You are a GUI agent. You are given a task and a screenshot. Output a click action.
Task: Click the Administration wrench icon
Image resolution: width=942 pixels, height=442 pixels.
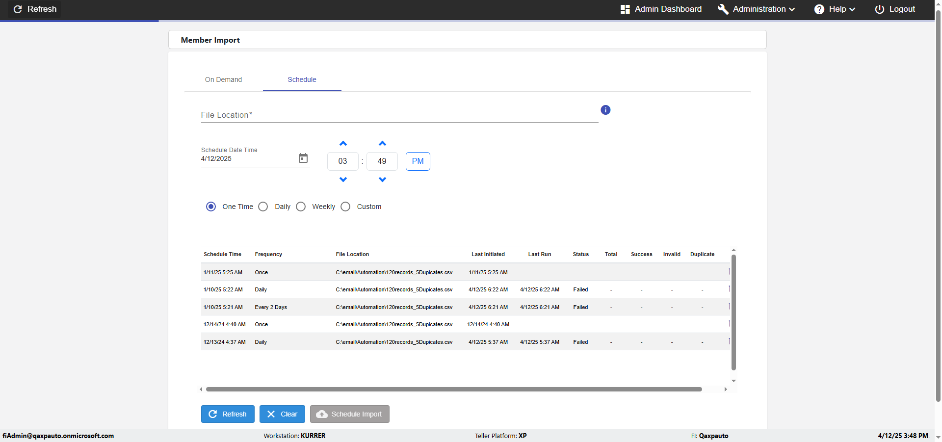click(723, 9)
